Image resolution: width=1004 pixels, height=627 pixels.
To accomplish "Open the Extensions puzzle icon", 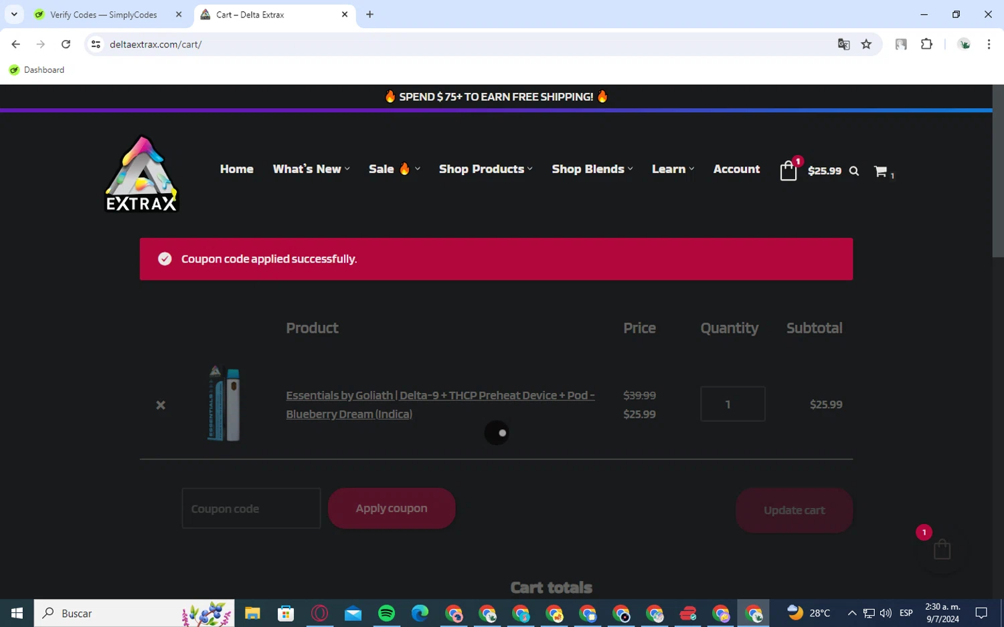I will (926, 44).
